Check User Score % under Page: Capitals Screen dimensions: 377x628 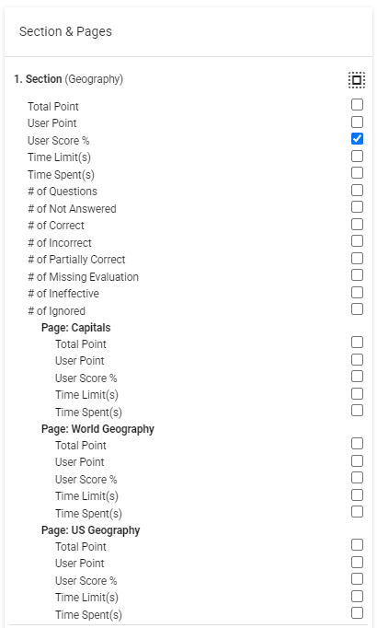pos(357,377)
